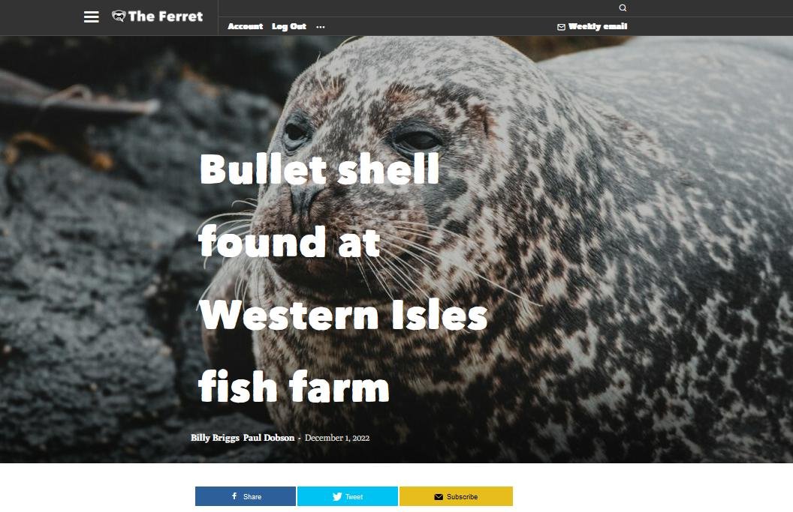793x512 pixels.
Task: Click the Twitter bird icon
Action: click(x=337, y=496)
